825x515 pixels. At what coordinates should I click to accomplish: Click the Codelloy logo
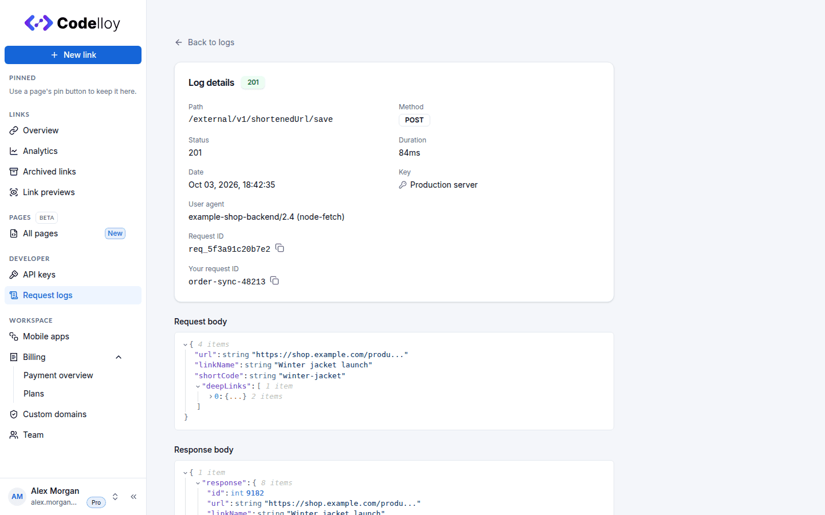[x=72, y=23]
